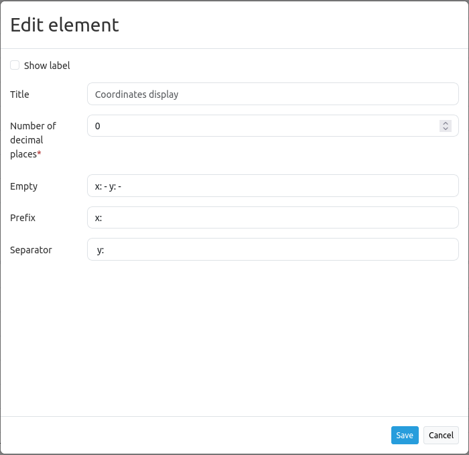Increase decimal places with up arrow

pyautogui.click(x=446, y=123)
